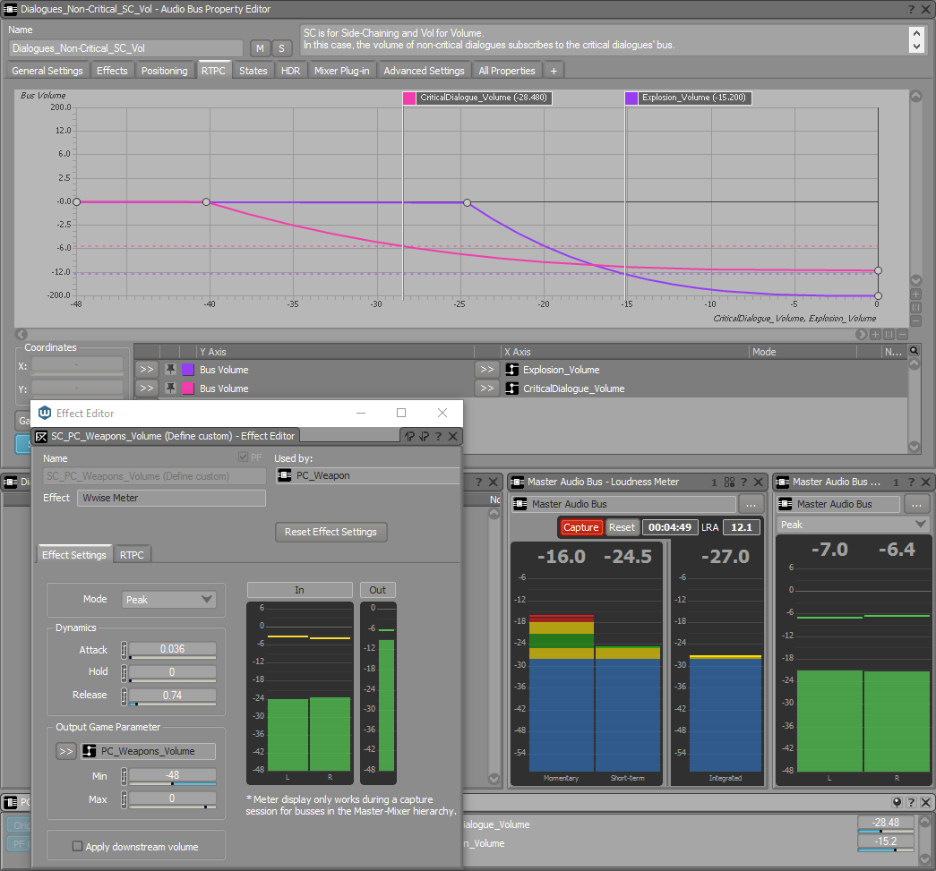Reset vertical zoom to 1:1 on the RTPC graph
Viewport: 936px width, 871px height.
[915, 307]
